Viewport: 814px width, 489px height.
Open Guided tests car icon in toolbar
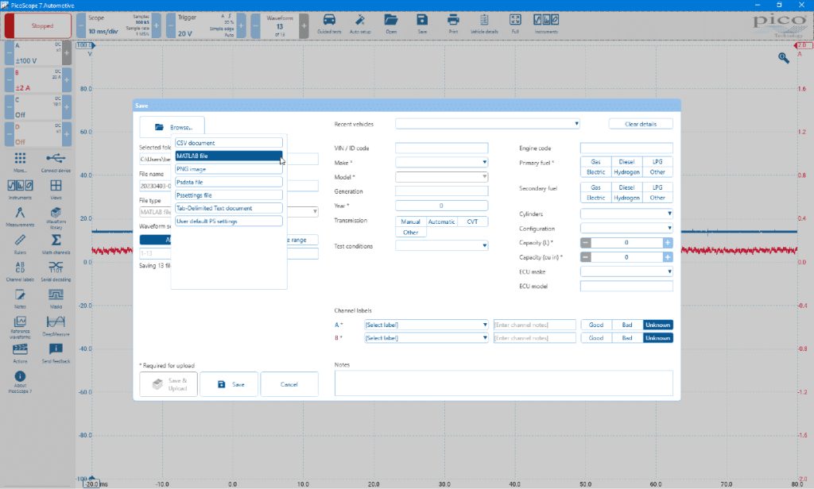click(x=329, y=20)
